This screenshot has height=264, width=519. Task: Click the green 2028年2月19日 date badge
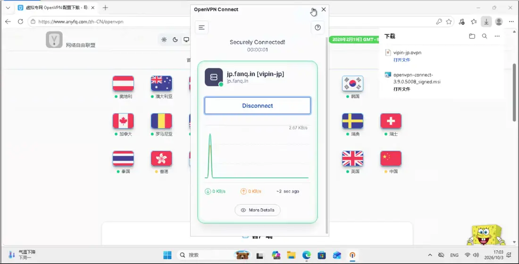coord(354,40)
